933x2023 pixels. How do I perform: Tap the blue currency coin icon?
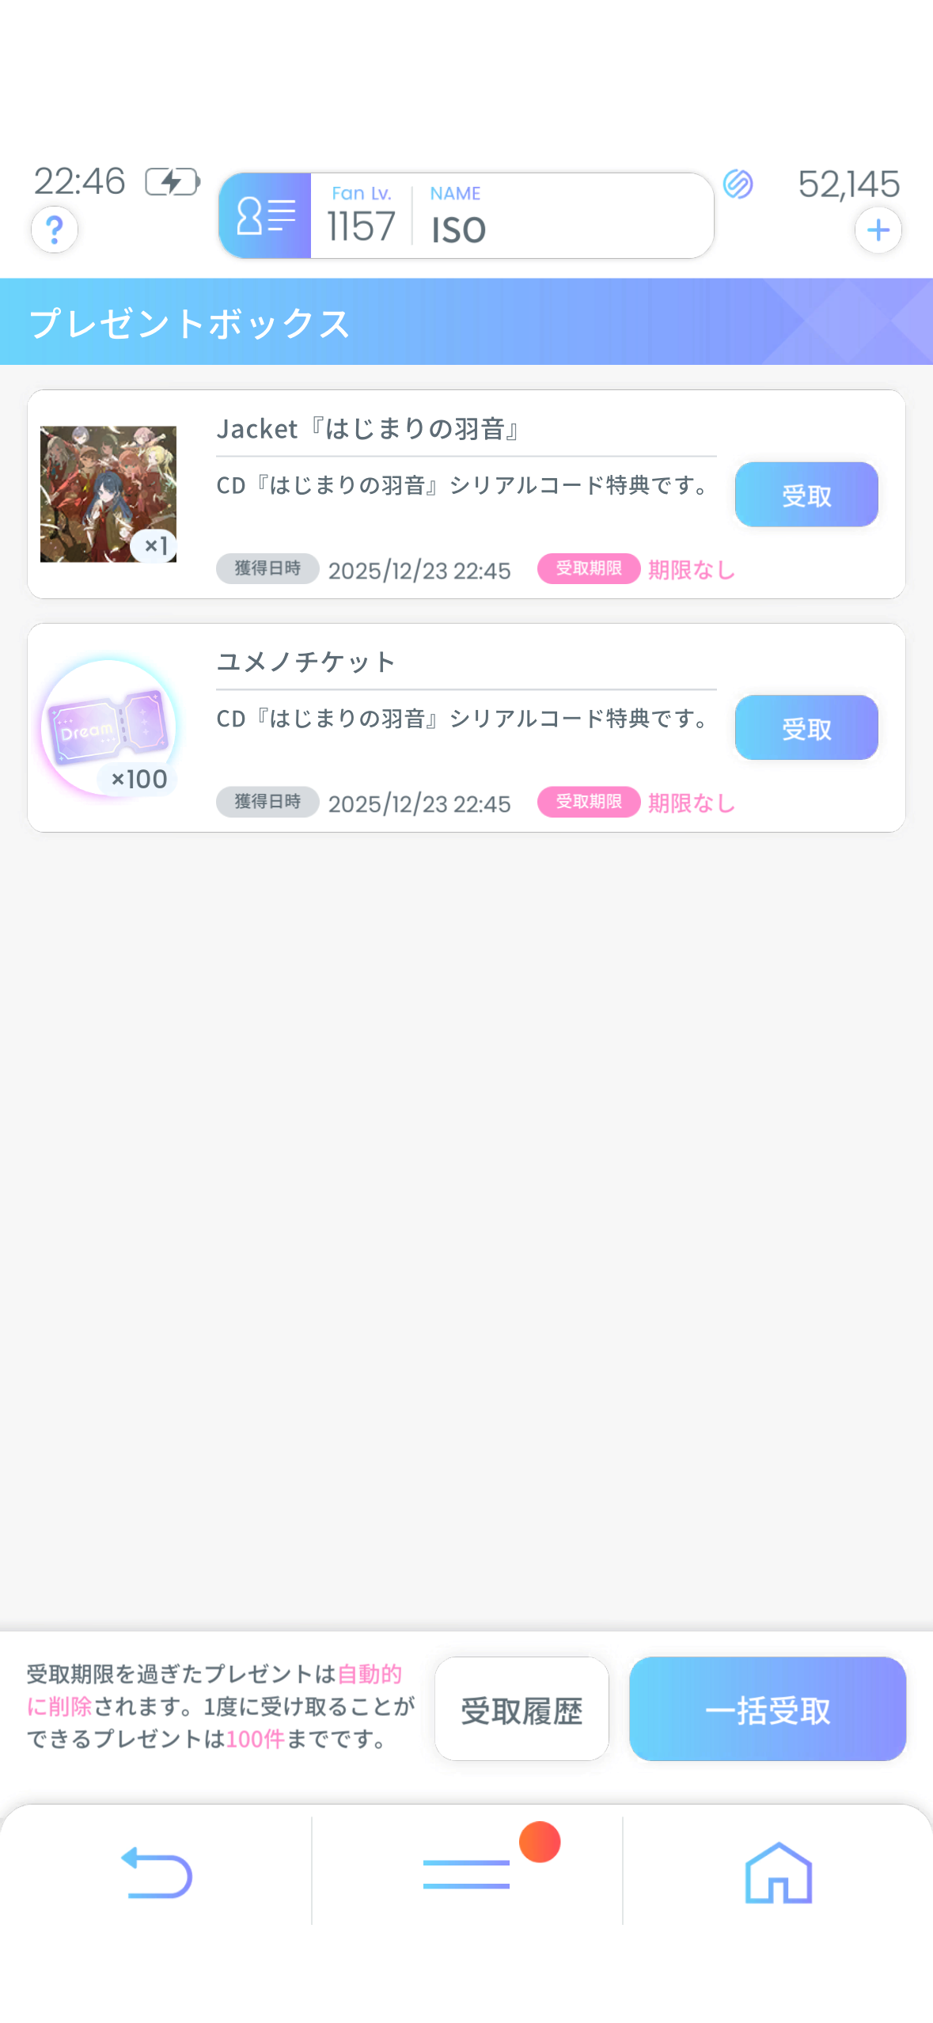click(738, 184)
